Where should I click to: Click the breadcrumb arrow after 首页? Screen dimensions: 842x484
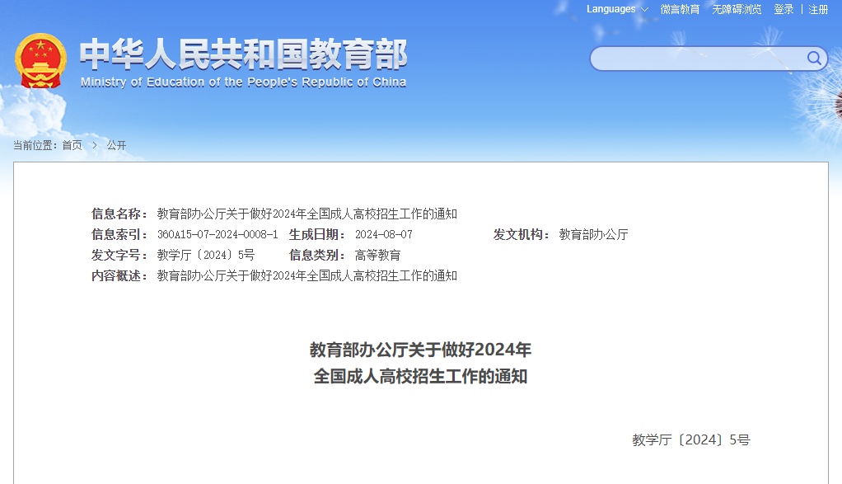tap(95, 145)
